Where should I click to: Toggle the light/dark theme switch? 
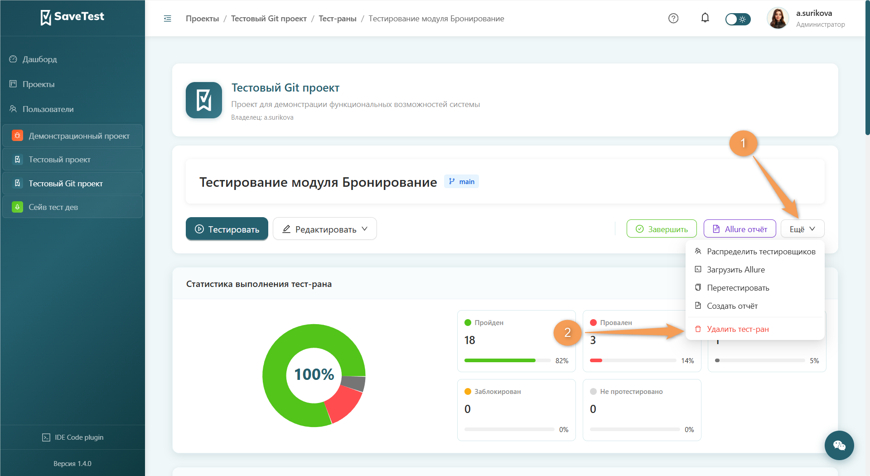pos(738,19)
